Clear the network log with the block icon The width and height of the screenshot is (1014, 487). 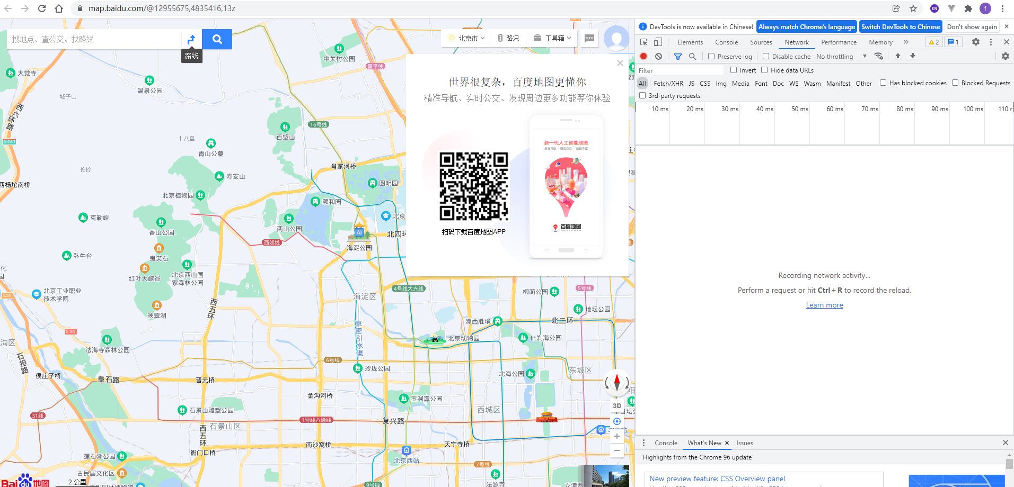coord(658,56)
